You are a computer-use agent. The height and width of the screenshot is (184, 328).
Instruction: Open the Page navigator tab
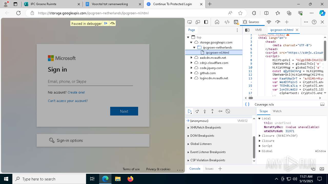point(192,30)
